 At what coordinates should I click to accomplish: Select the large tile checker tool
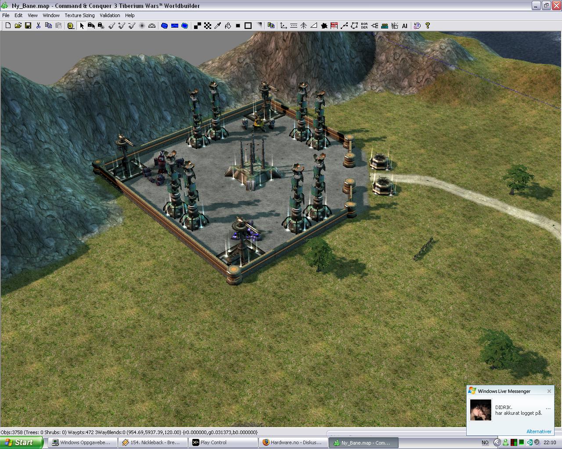click(198, 26)
